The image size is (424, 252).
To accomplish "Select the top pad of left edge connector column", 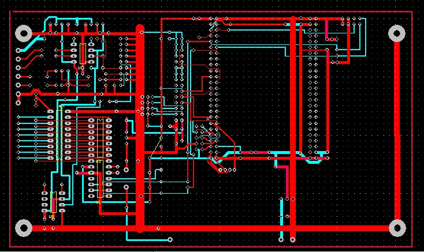I will pyautogui.click(x=18, y=50).
